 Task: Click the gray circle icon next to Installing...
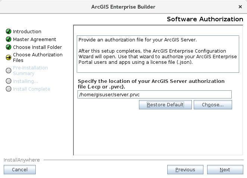point(9,81)
